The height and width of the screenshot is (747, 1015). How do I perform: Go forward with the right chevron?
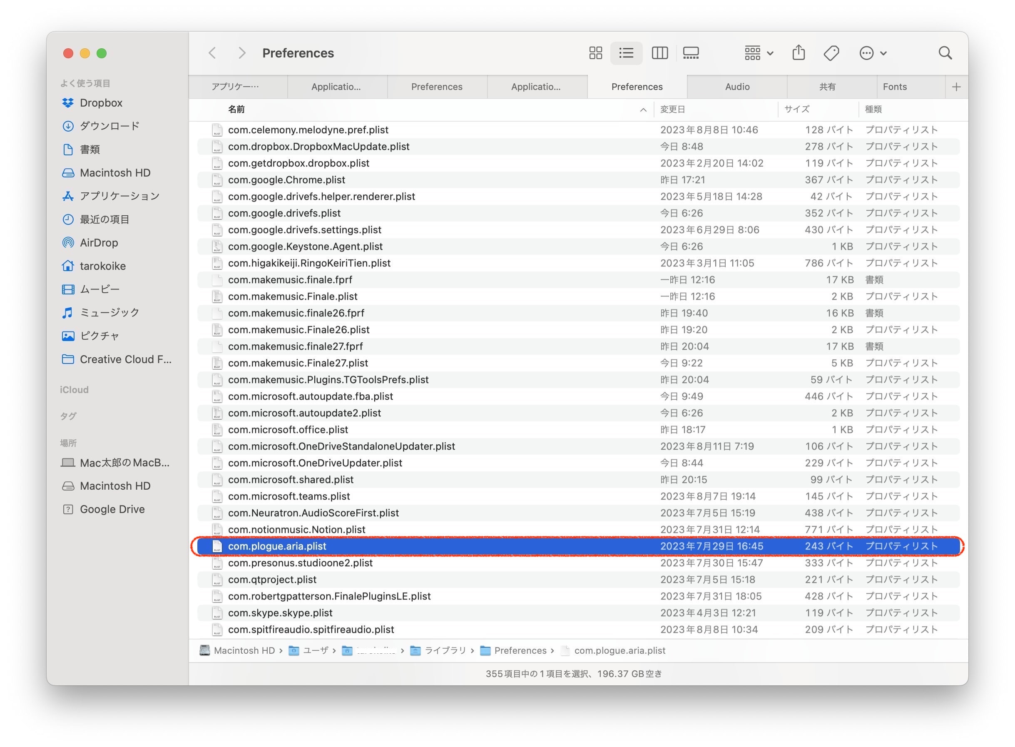(242, 53)
